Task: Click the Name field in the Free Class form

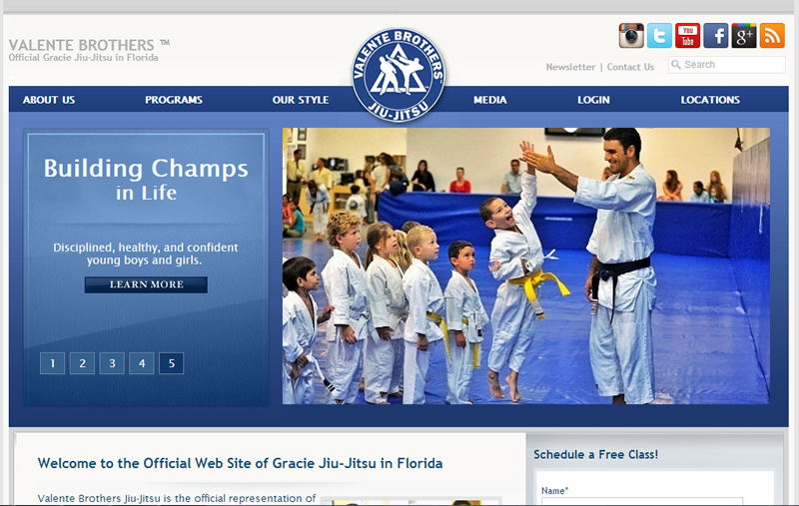Action: tap(642, 501)
